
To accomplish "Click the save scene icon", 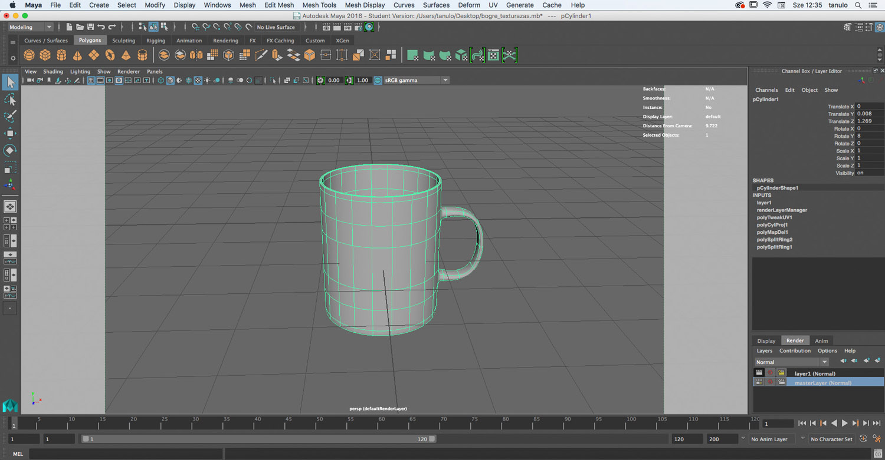I will (90, 27).
